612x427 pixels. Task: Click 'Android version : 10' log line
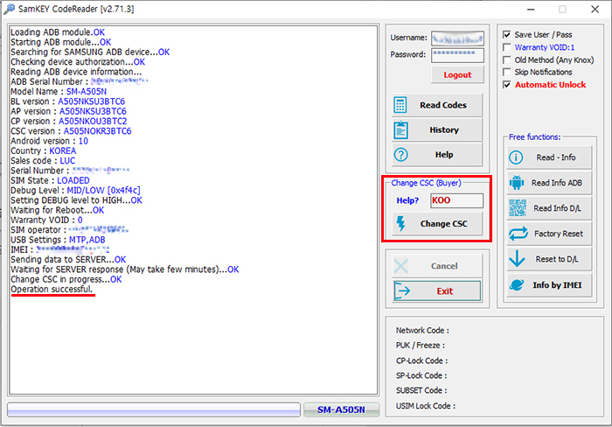click(x=49, y=141)
